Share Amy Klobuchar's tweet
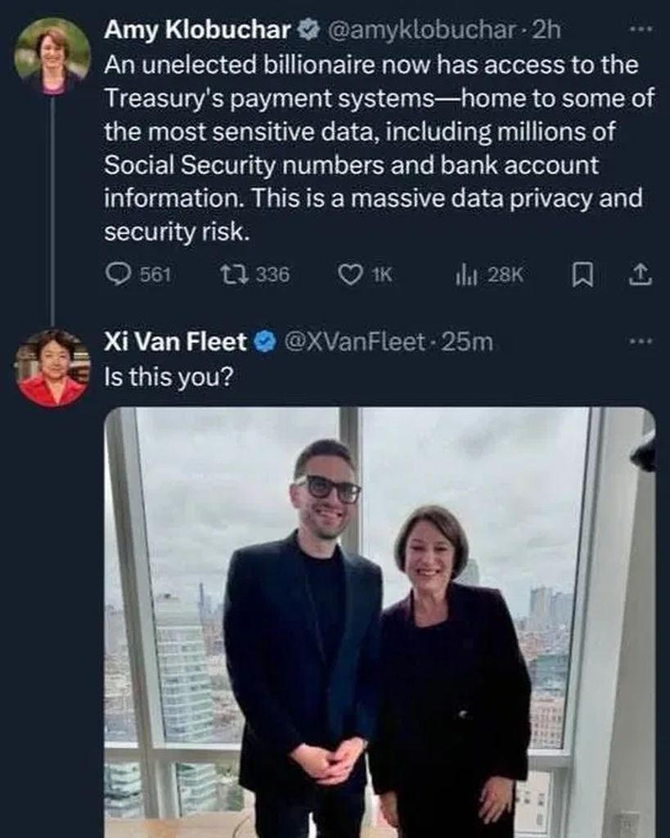 640,275
